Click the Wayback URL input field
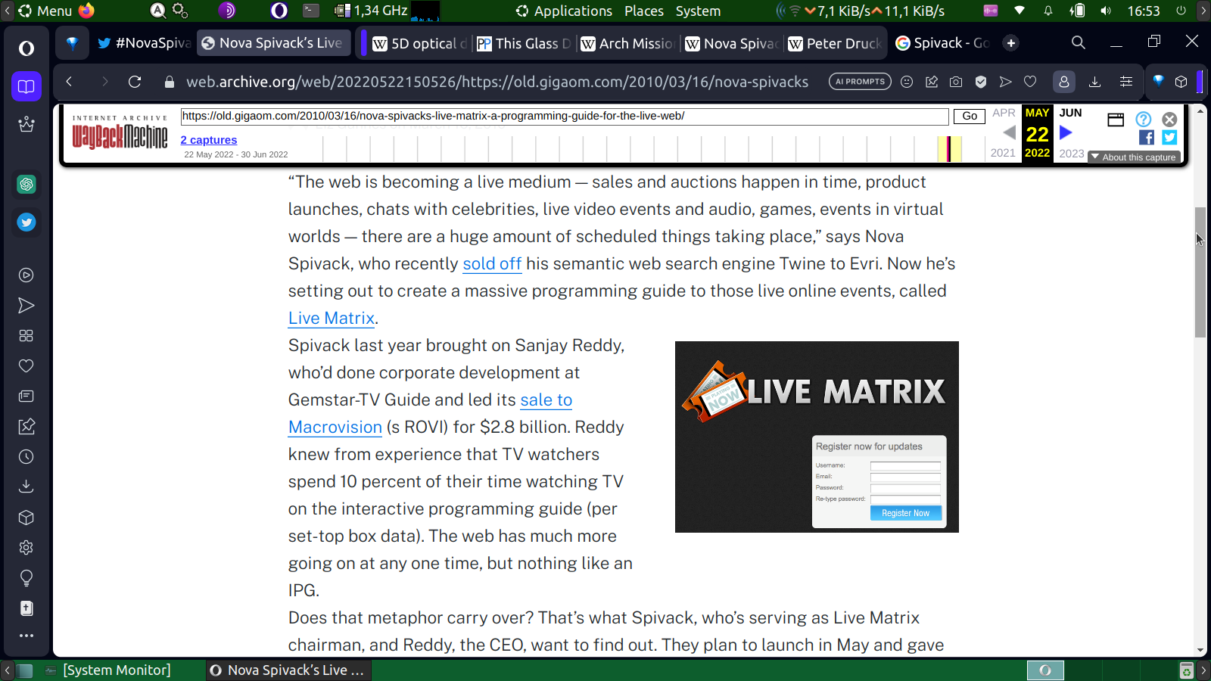This screenshot has width=1211, height=681. (565, 116)
